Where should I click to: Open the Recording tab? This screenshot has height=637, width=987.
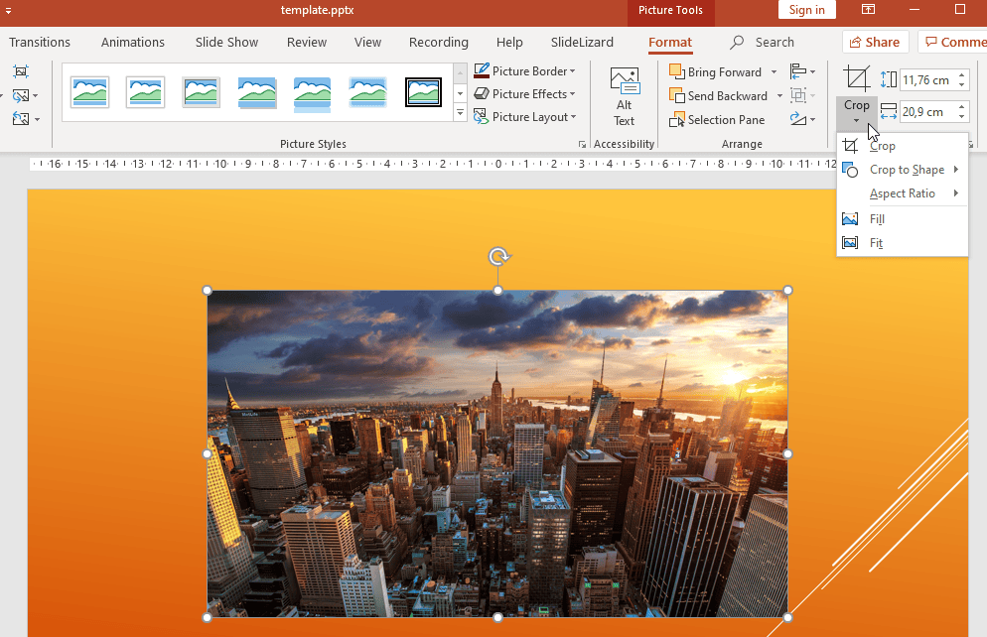tap(439, 42)
